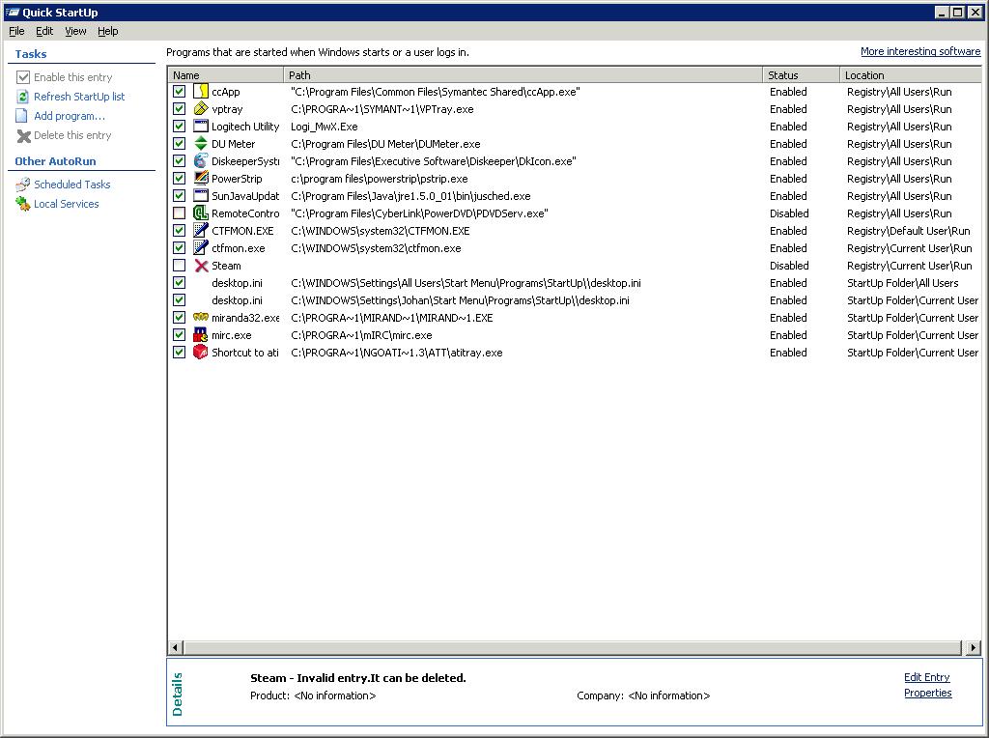Uncheck the Shortcut to ati checkbox
This screenshot has width=989, height=738.
(179, 352)
